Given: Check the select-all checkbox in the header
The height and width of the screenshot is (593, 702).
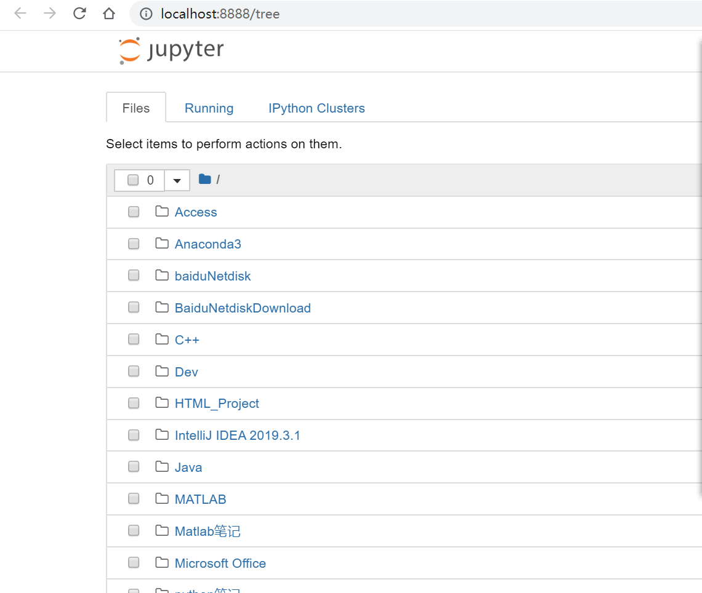Looking at the screenshot, I should [134, 179].
